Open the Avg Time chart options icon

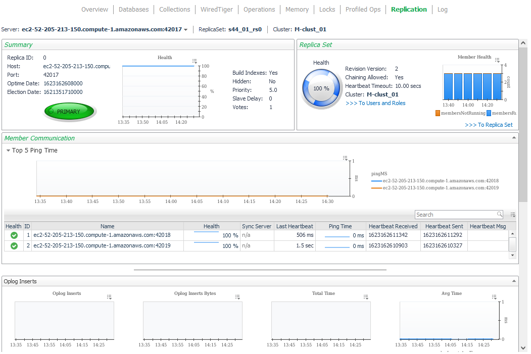click(494, 297)
